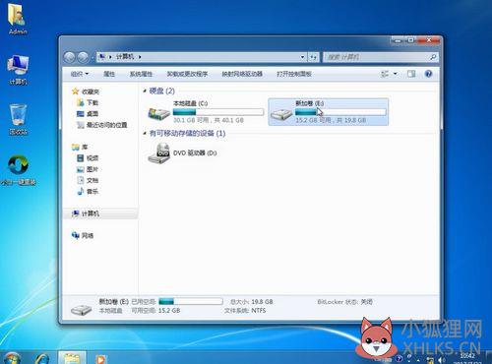This screenshot has height=364, width=492.
Task: Click 卸载或更改程序 on the toolbar
Action: click(187, 74)
